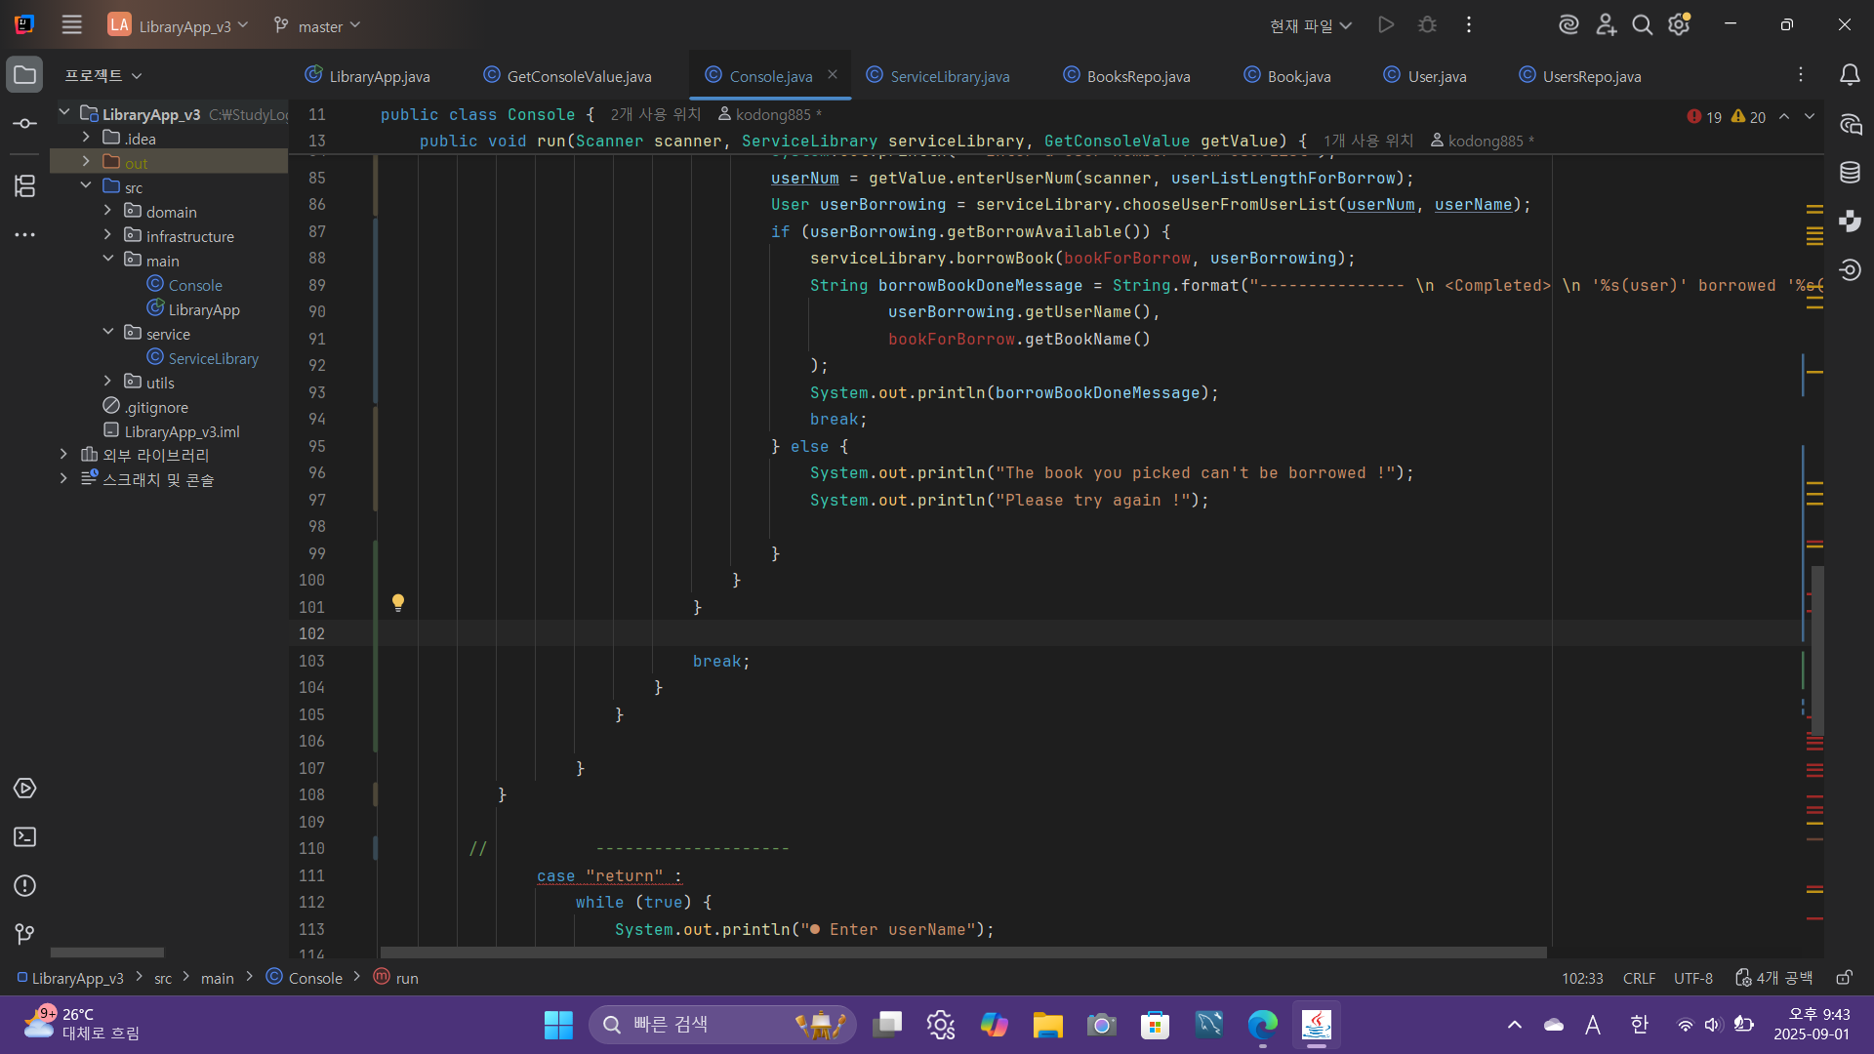Collapse the service folder node
The height and width of the screenshot is (1054, 1874).
tap(108, 333)
